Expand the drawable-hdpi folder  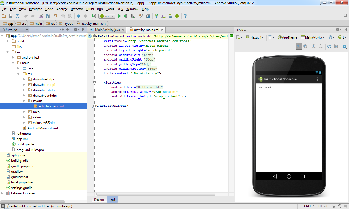tap(24, 79)
